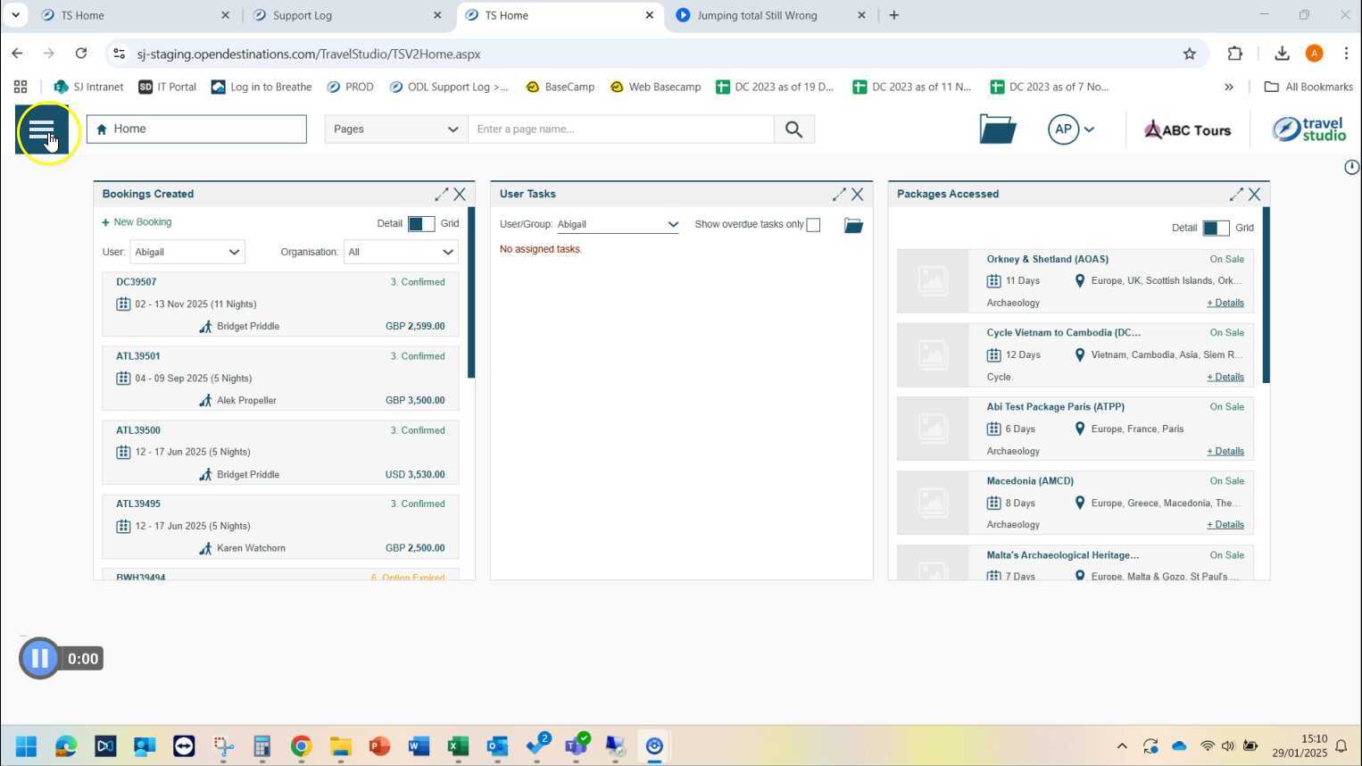Click the clock icon at right edge
Image resolution: width=1362 pixels, height=766 pixels.
click(1351, 167)
